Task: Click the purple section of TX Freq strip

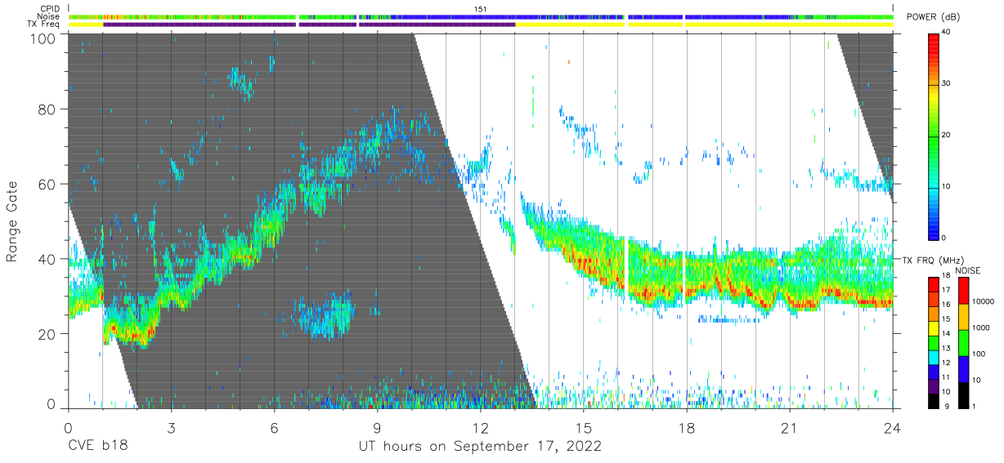Action: pyautogui.click(x=309, y=24)
